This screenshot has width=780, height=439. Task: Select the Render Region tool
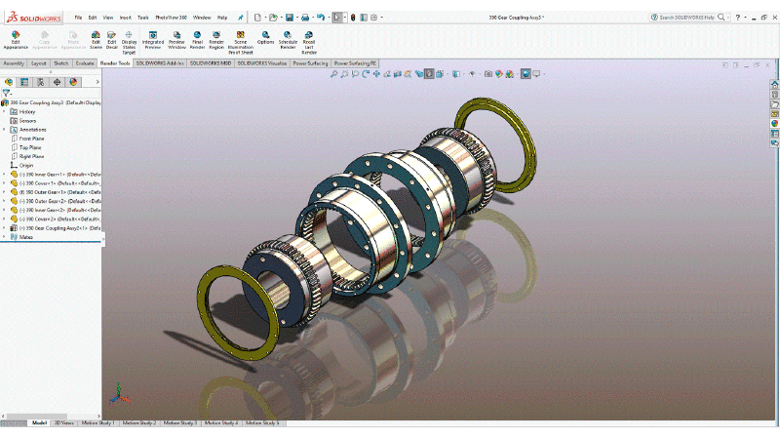216,40
